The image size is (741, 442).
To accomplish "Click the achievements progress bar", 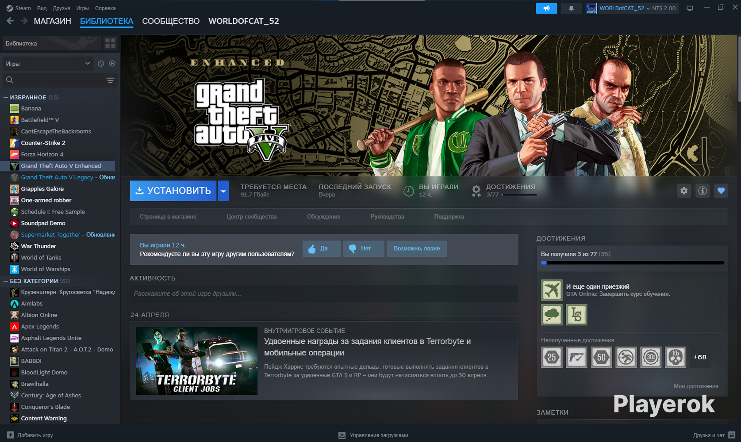I will tap(632, 263).
